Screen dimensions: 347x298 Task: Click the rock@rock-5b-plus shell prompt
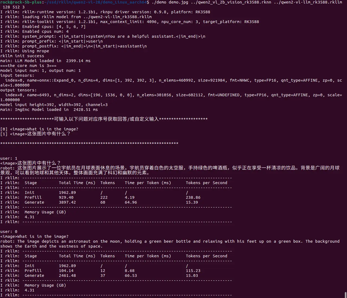point(21,2)
